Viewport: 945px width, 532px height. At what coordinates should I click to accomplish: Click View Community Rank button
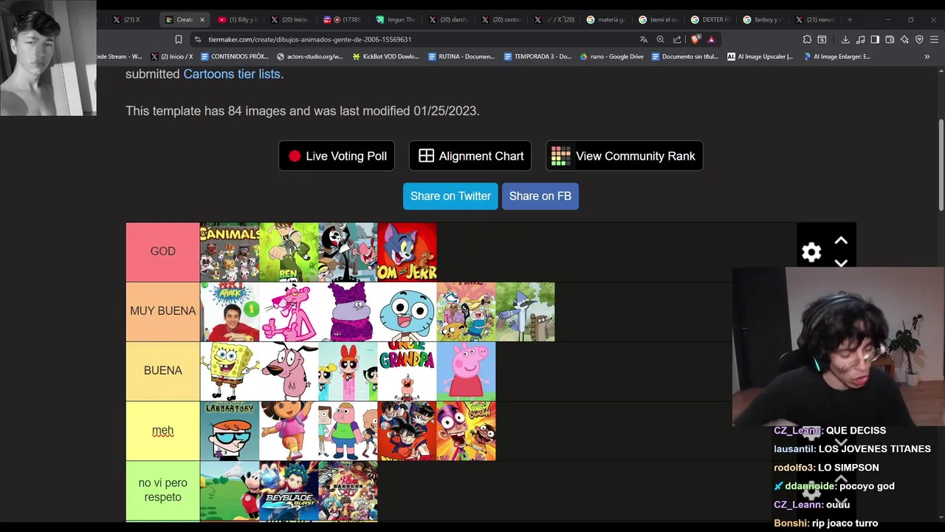coord(624,156)
